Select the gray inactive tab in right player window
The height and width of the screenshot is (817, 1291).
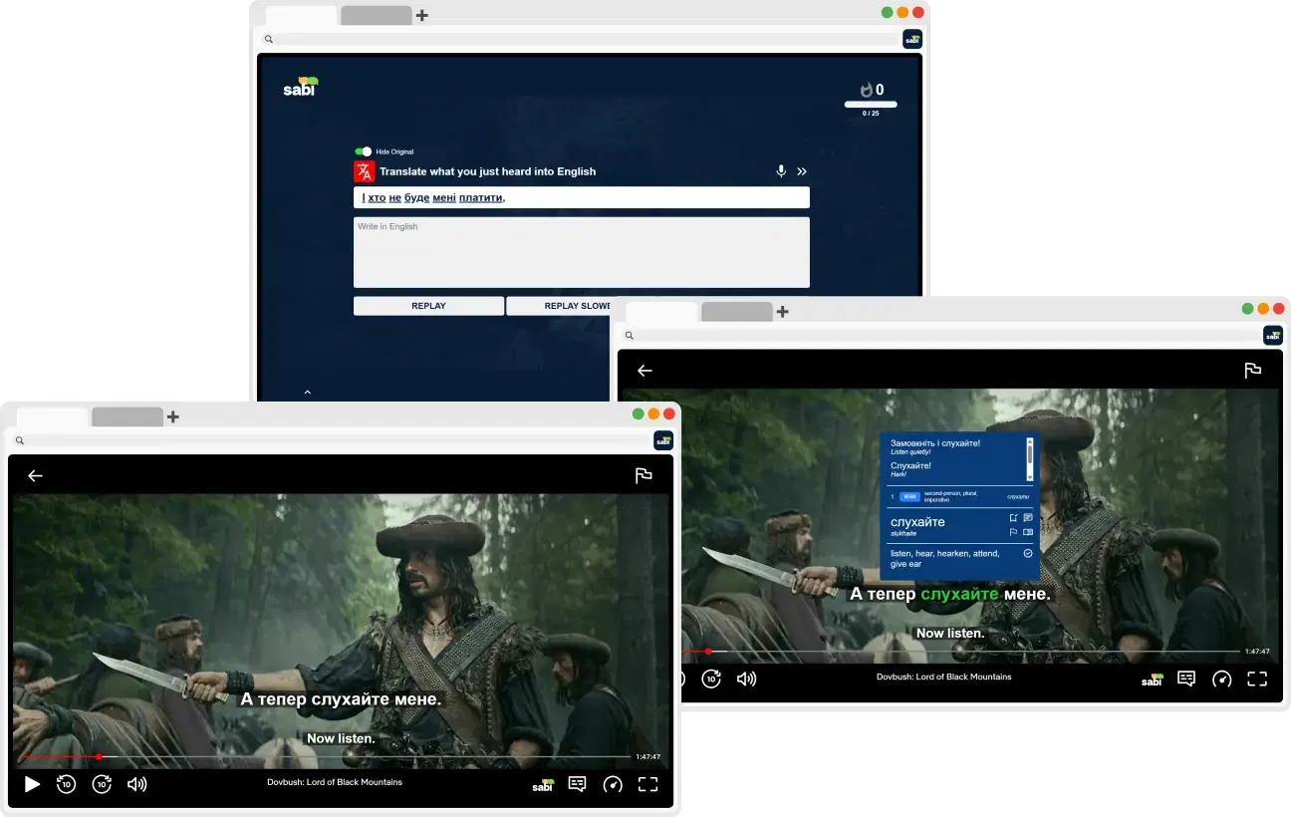pyautogui.click(x=737, y=312)
